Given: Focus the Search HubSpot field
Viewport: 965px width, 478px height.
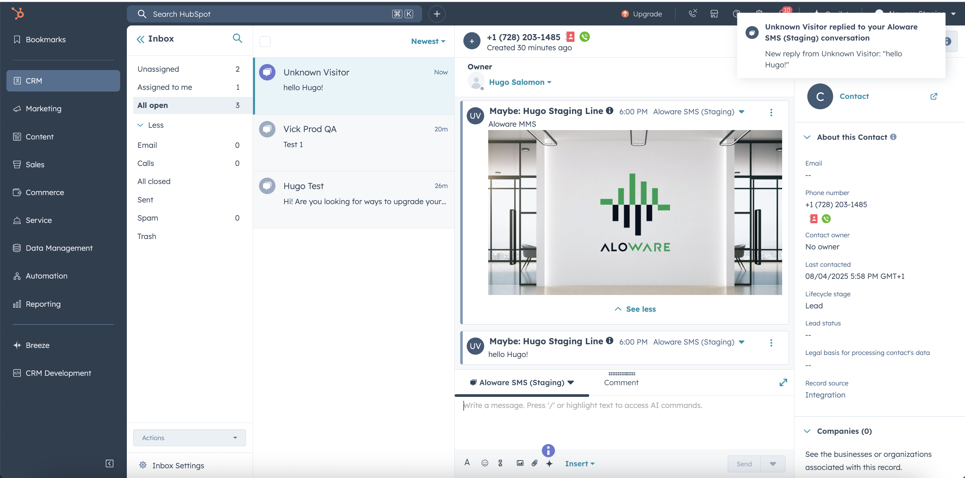Looking at the screenshot, I should [274, 14].
